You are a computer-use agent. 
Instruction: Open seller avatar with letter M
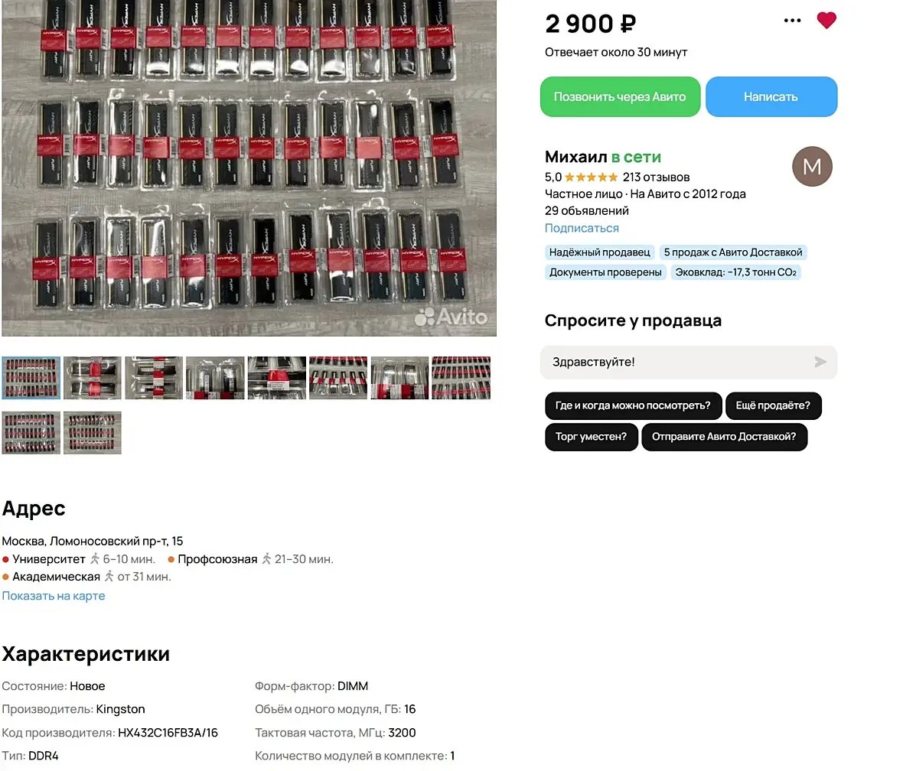pyautogui.click(x=812, y=167)
